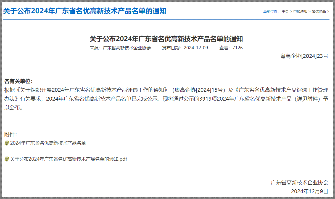Click the bold centered article title

[166, 39]
